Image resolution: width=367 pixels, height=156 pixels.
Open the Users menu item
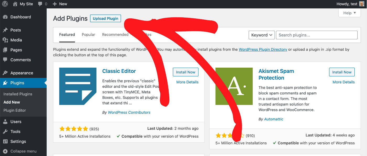[x=23, y=122]
